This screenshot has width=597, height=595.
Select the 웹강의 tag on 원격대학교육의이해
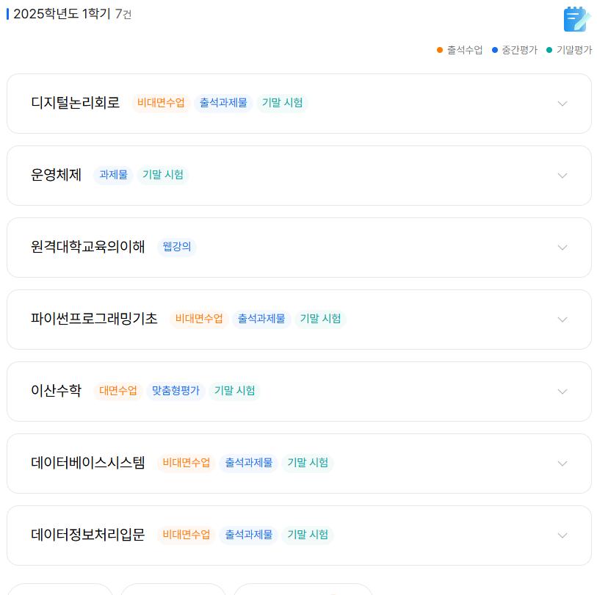[177, 247]
